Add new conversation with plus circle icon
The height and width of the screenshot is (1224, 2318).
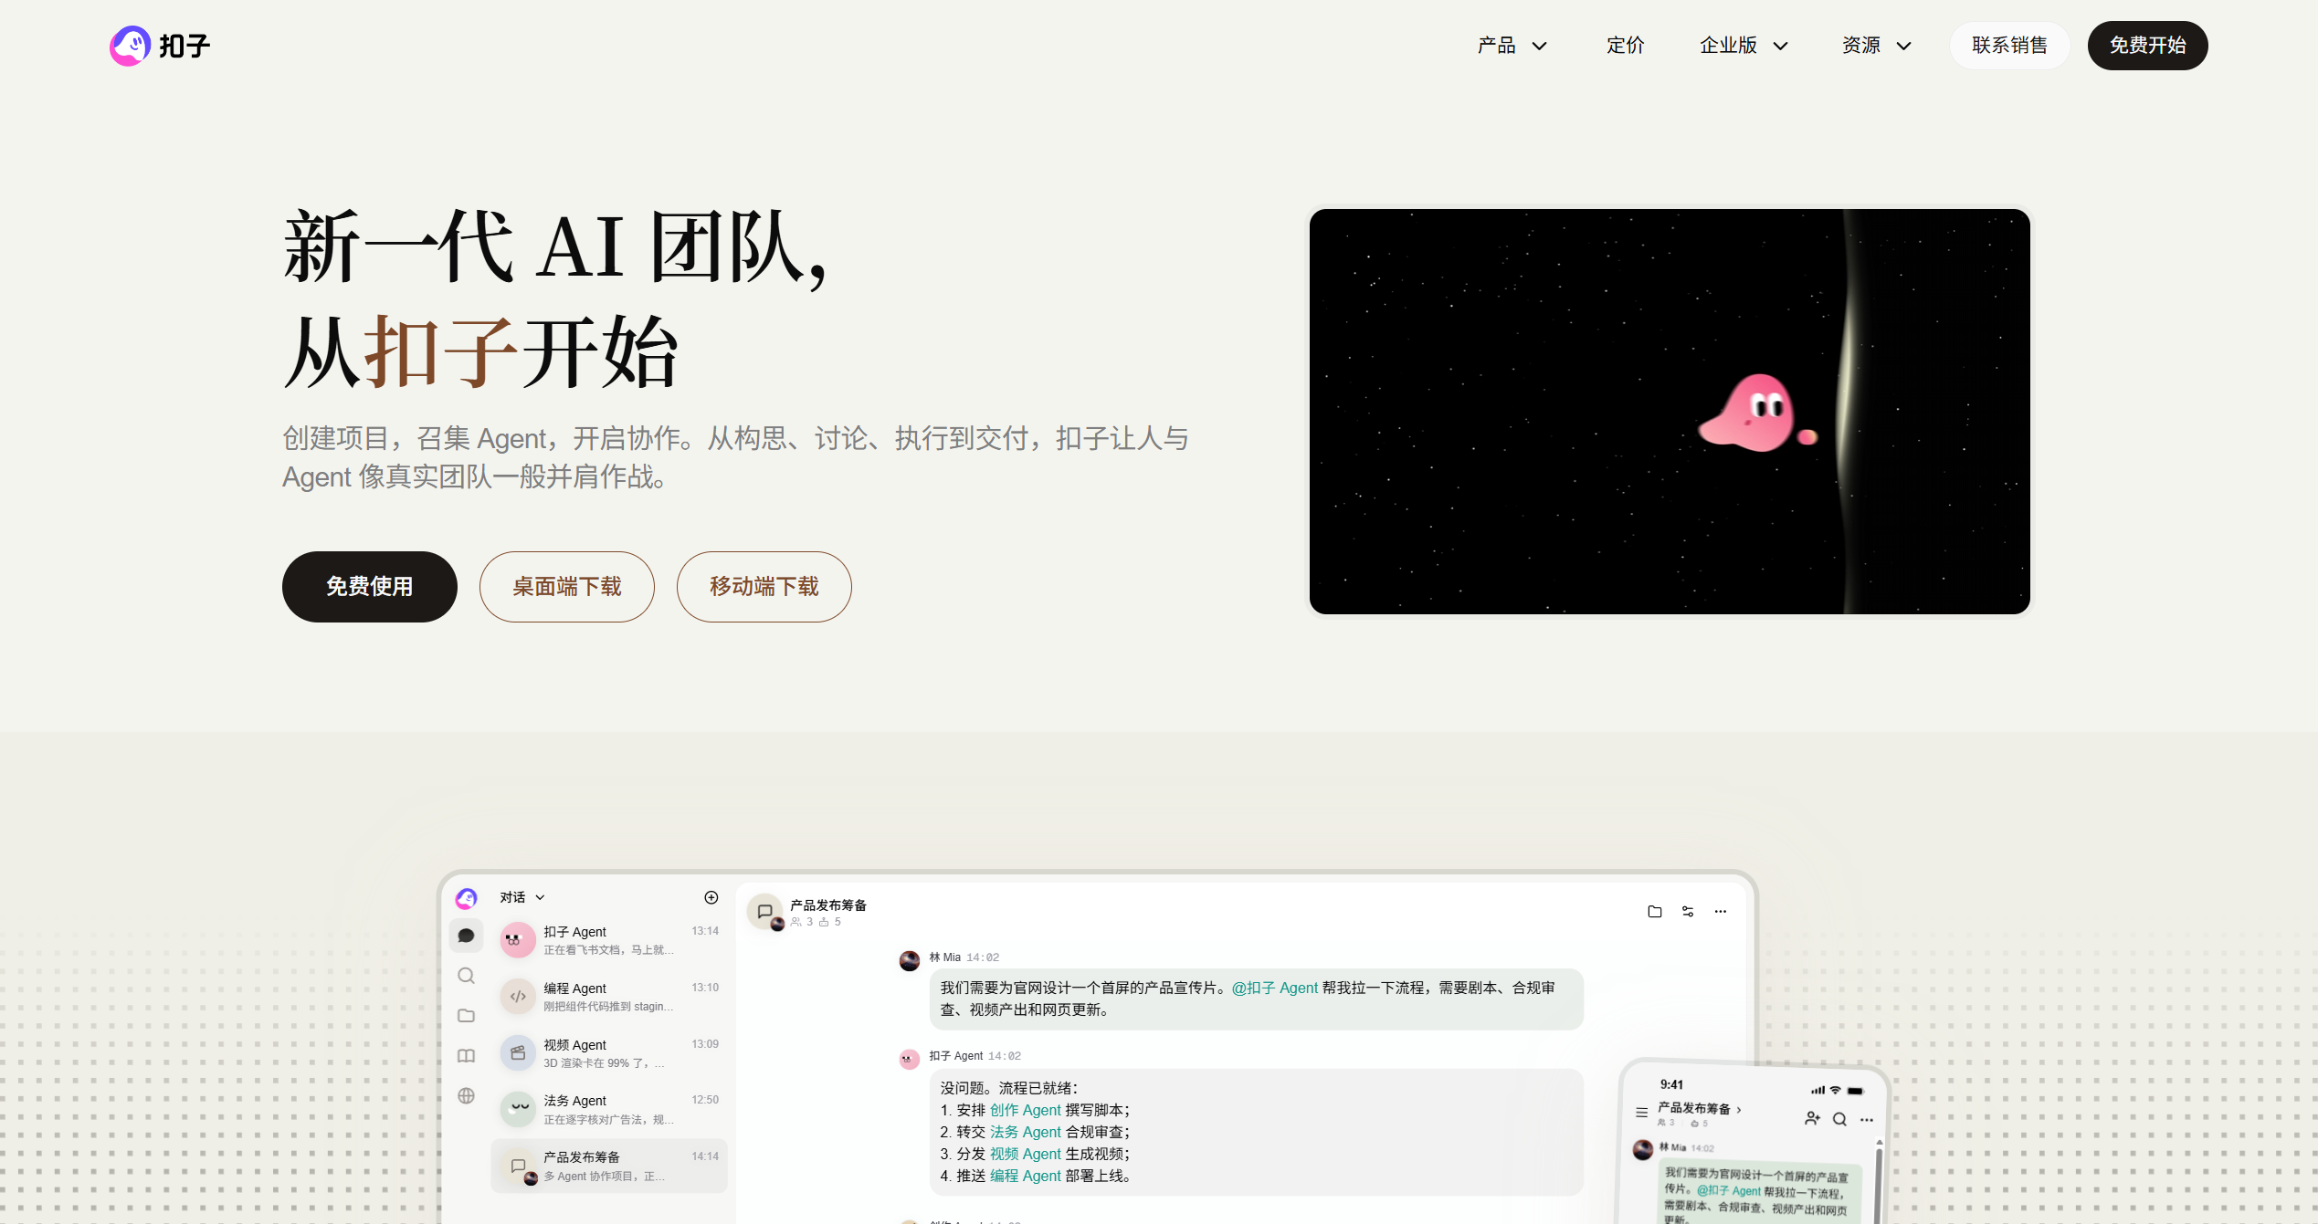(x=711, y=897)
